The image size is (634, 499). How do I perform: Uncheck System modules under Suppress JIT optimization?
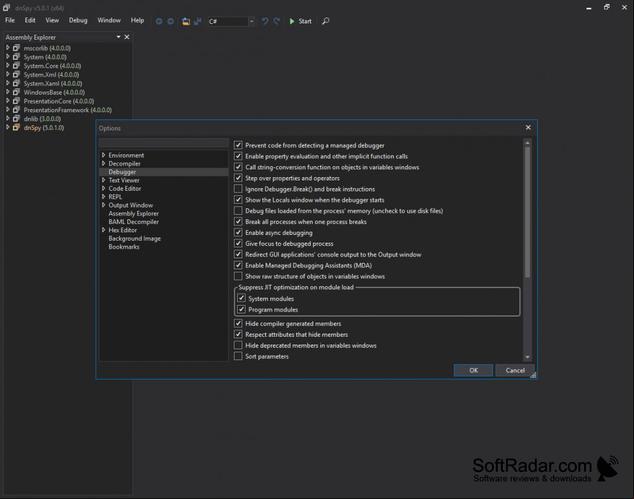pos(242,298)
